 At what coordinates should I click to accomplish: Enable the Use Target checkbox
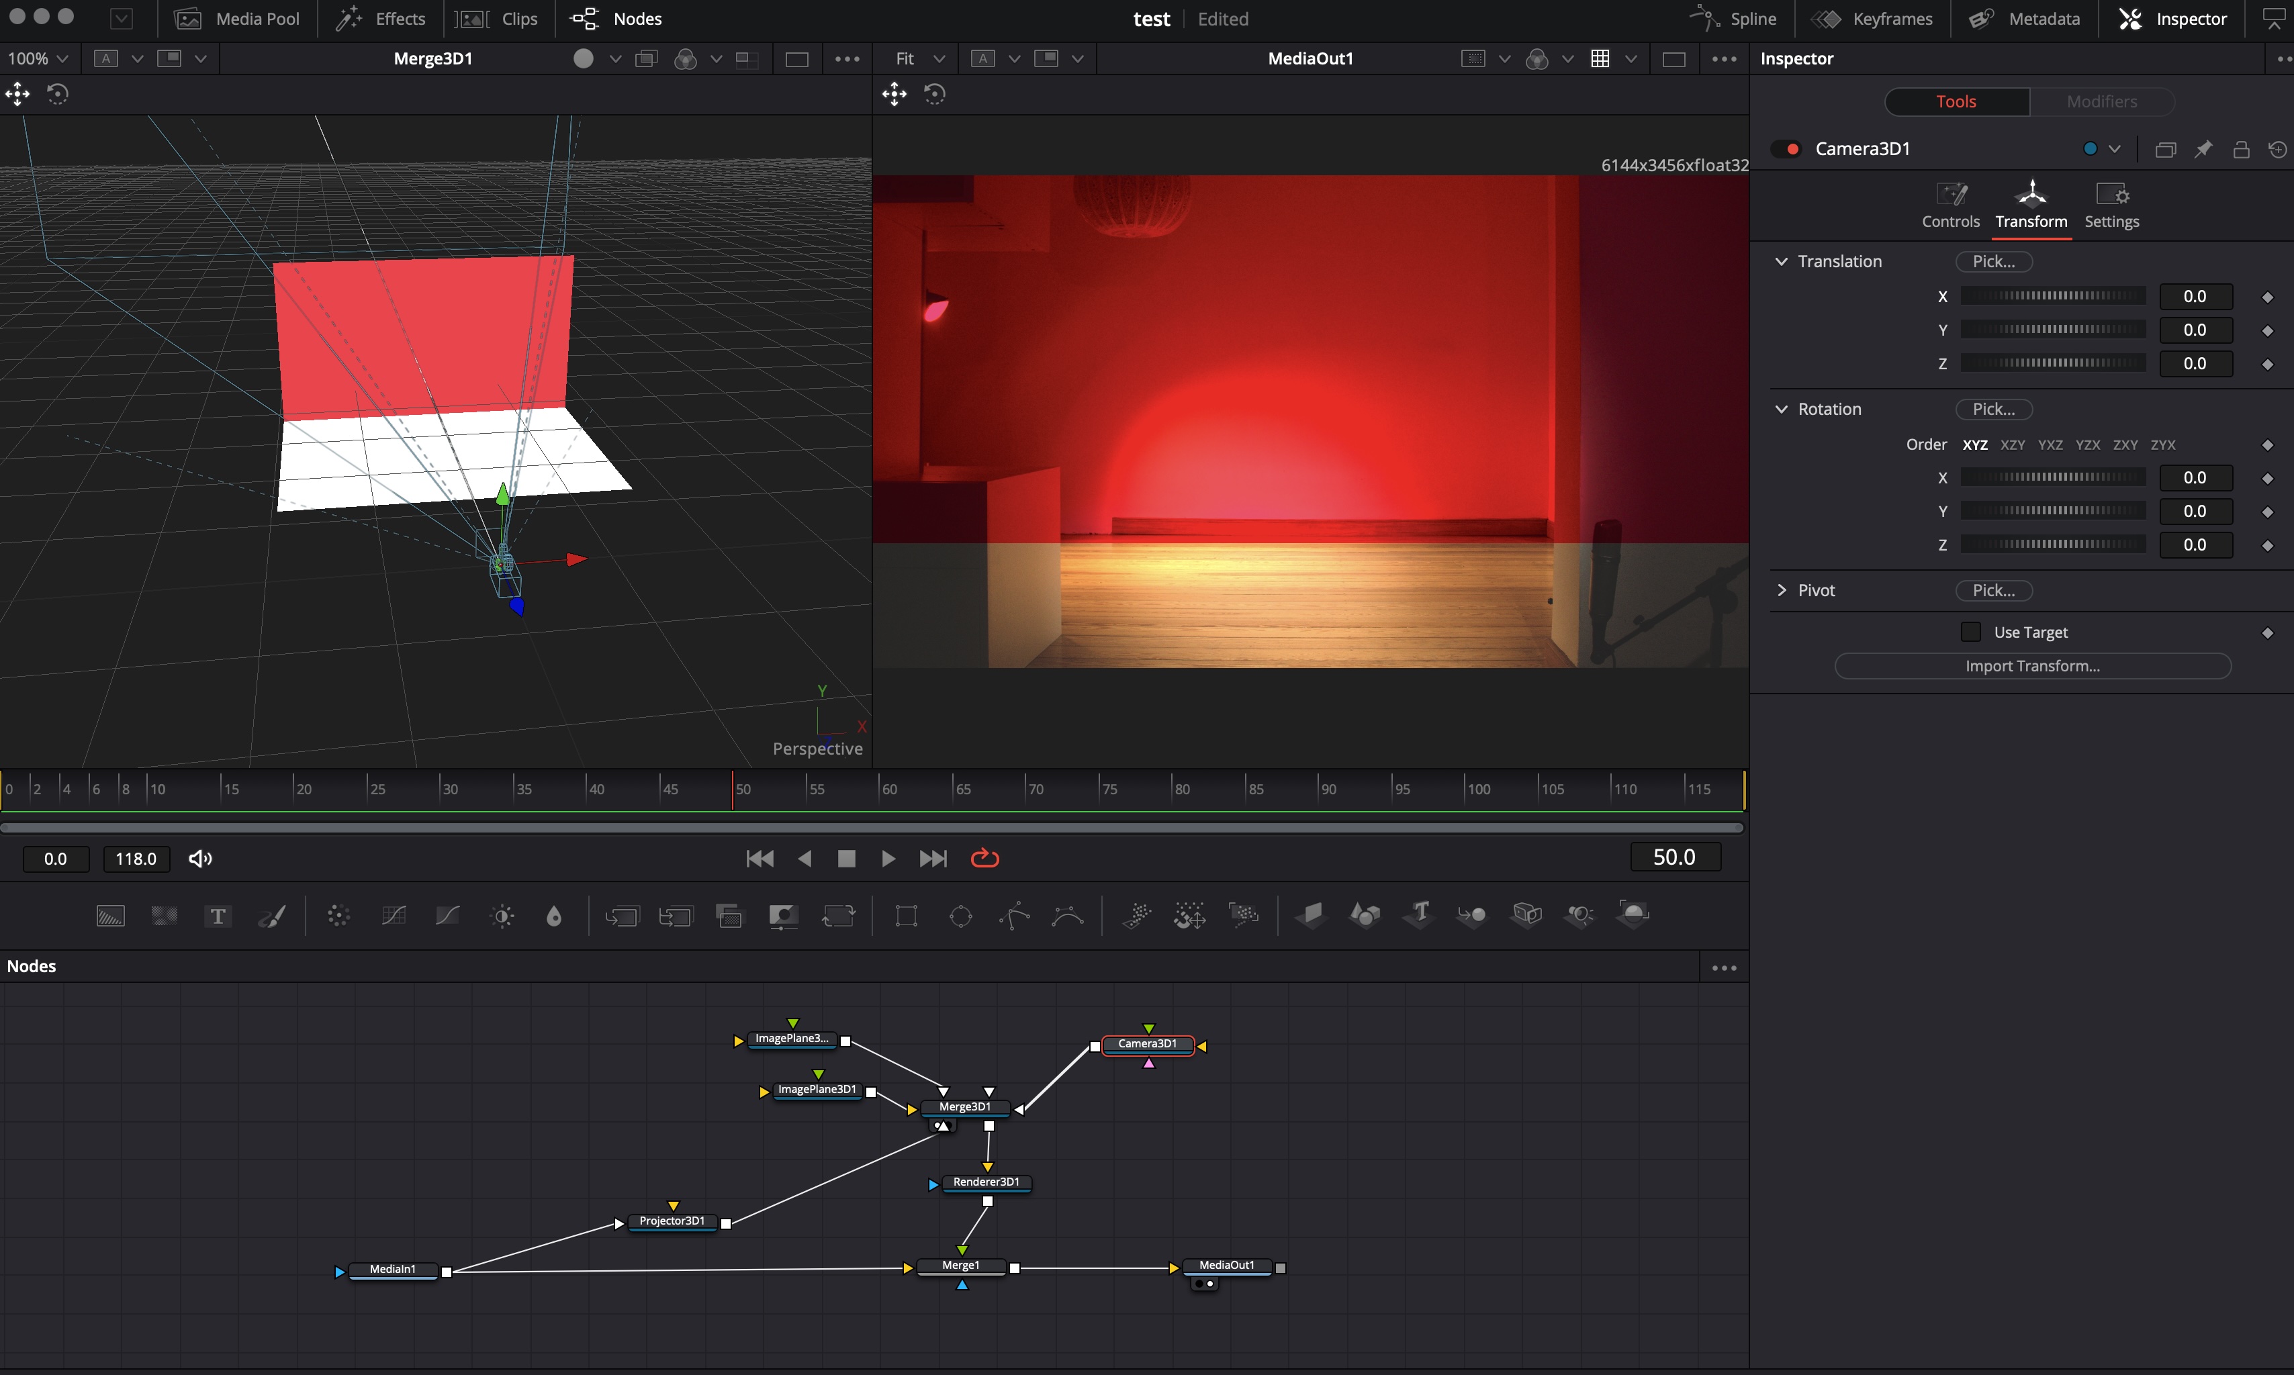pos(1971,632)
